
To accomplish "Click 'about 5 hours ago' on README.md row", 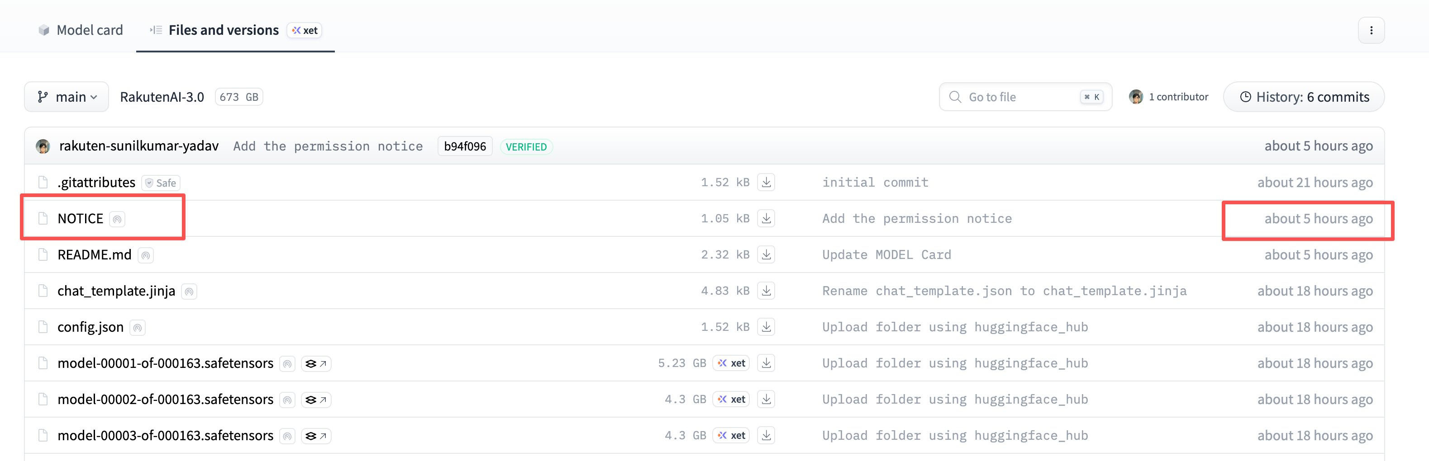I will point(1319,254).
